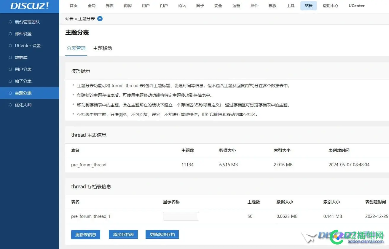Open the 论坛 menu
389x249 pixels.
[182, 6]
